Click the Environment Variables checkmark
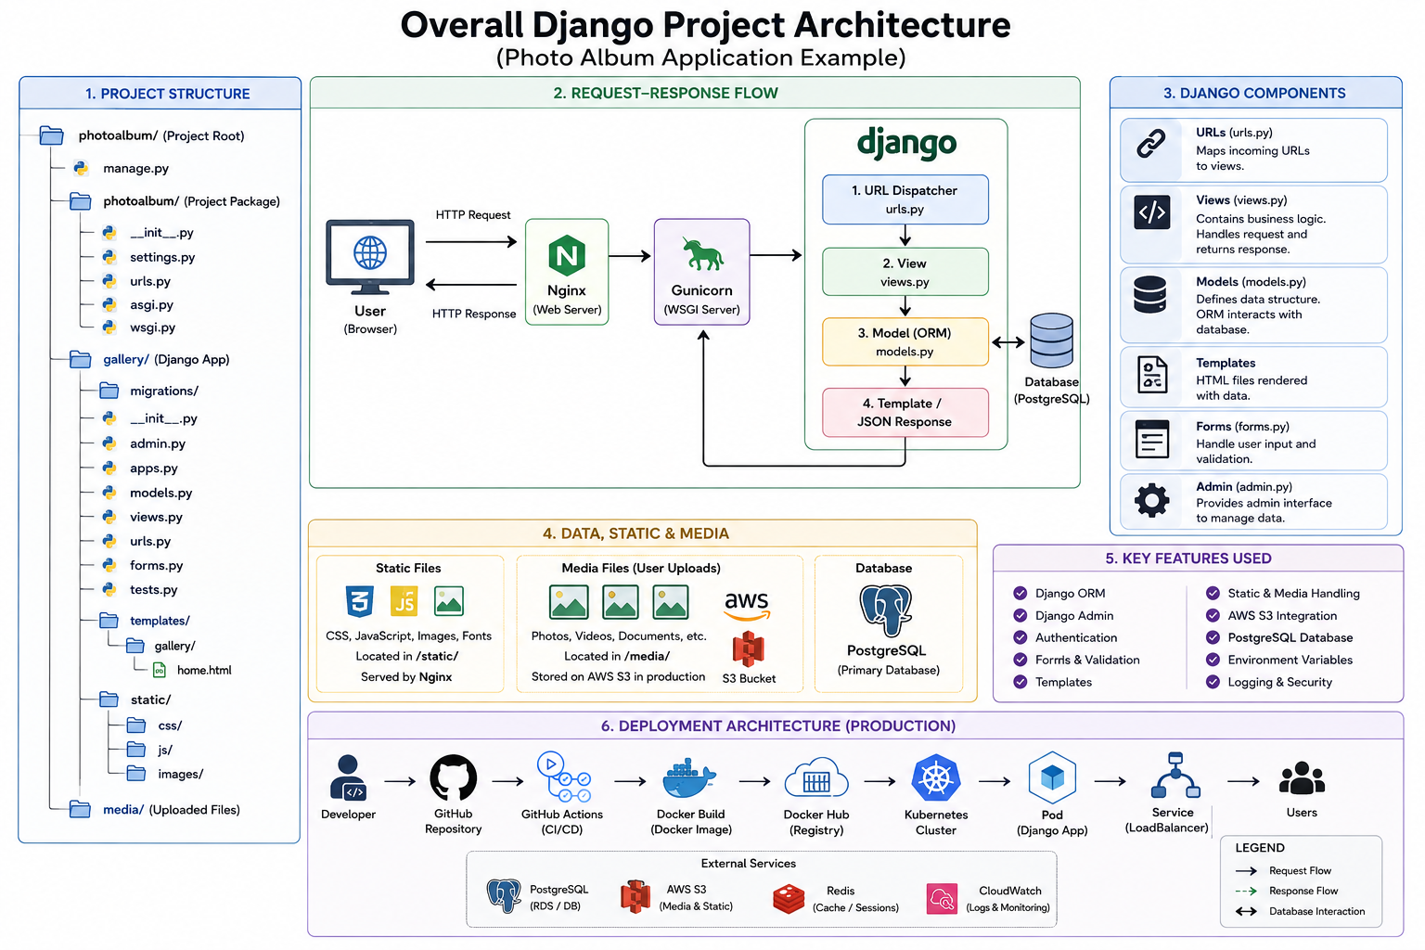The width and height of the screenshot is (1425, 950). click(1213, 660)
